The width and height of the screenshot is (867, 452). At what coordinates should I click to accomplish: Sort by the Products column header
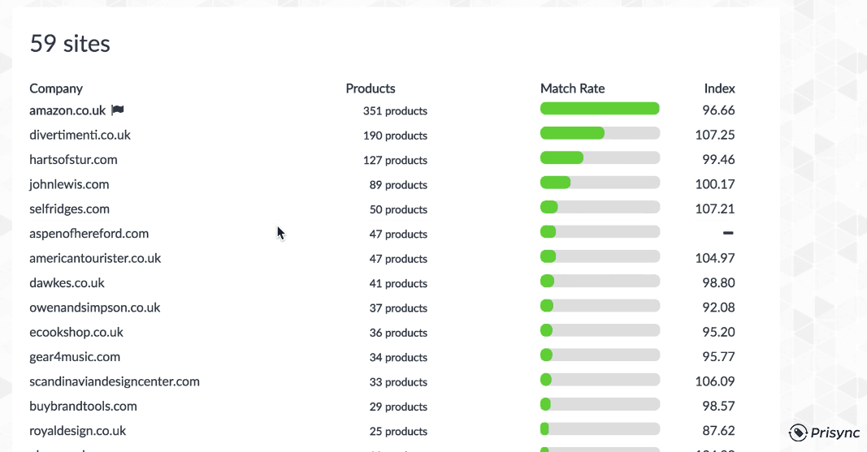click(371, 88)
